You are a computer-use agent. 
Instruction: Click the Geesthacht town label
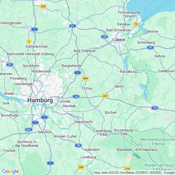(83, 122)
